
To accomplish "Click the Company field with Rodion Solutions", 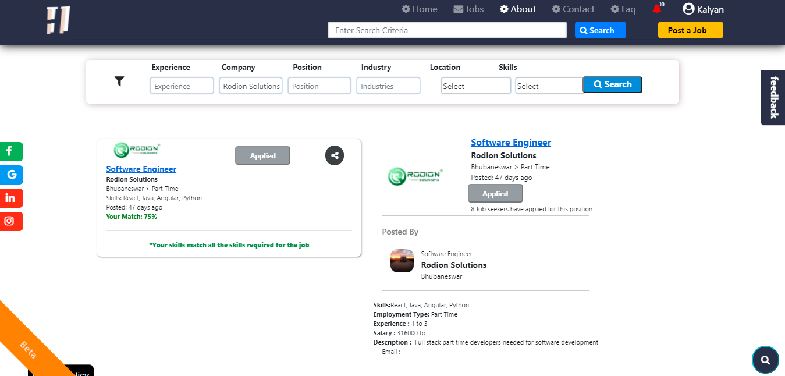I will tap(251, 86).
